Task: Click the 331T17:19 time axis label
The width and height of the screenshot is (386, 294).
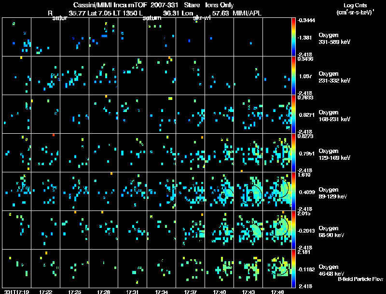Action: [x=16, y=292]
